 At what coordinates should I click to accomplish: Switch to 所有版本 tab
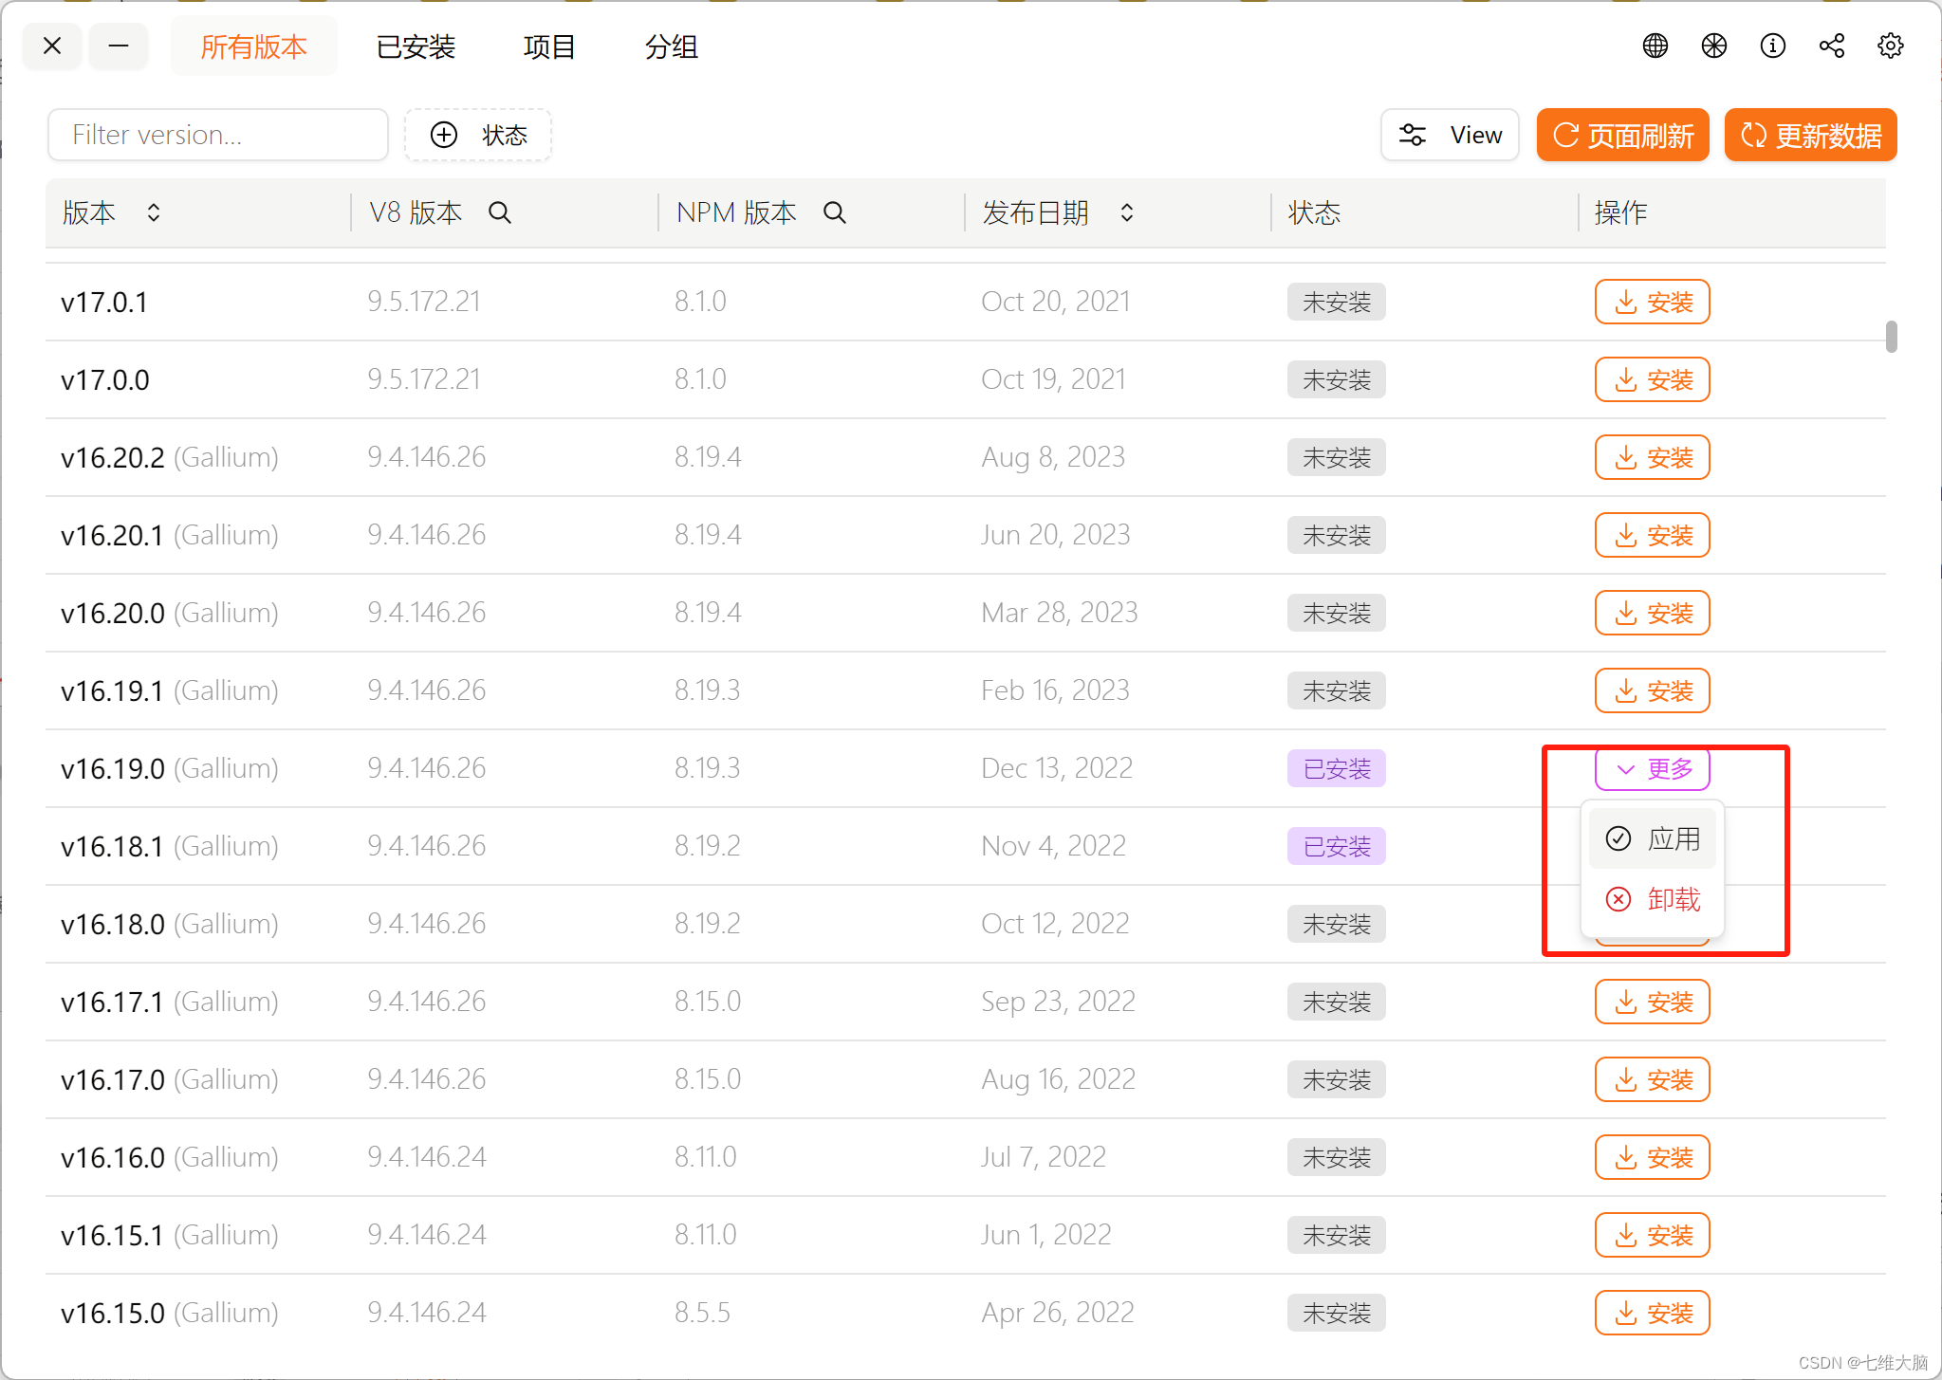point(253,46)
